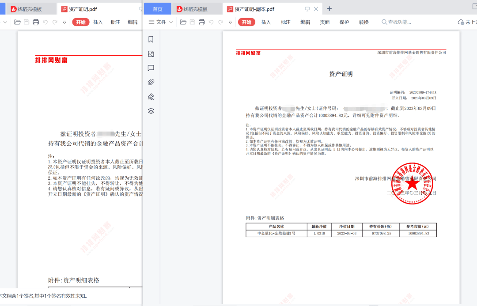Click 证明编号 20230309-17444X text
The image size is (477, 306).
coord(413,92)
